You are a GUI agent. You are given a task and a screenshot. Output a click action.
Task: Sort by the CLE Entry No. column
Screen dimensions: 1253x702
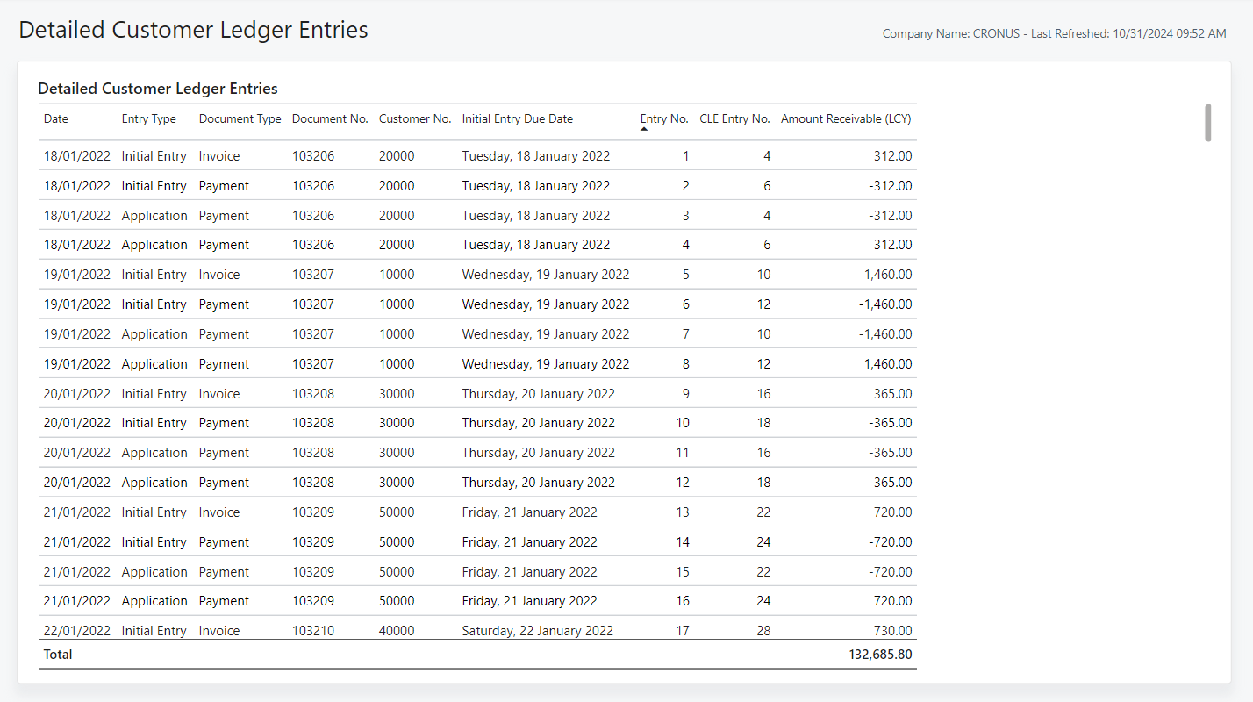[x=734, y=118]
